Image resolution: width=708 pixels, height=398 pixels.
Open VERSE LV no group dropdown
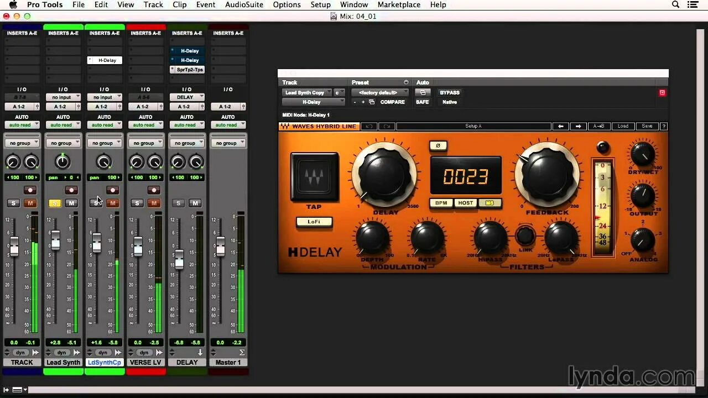(x=145, y=143)
